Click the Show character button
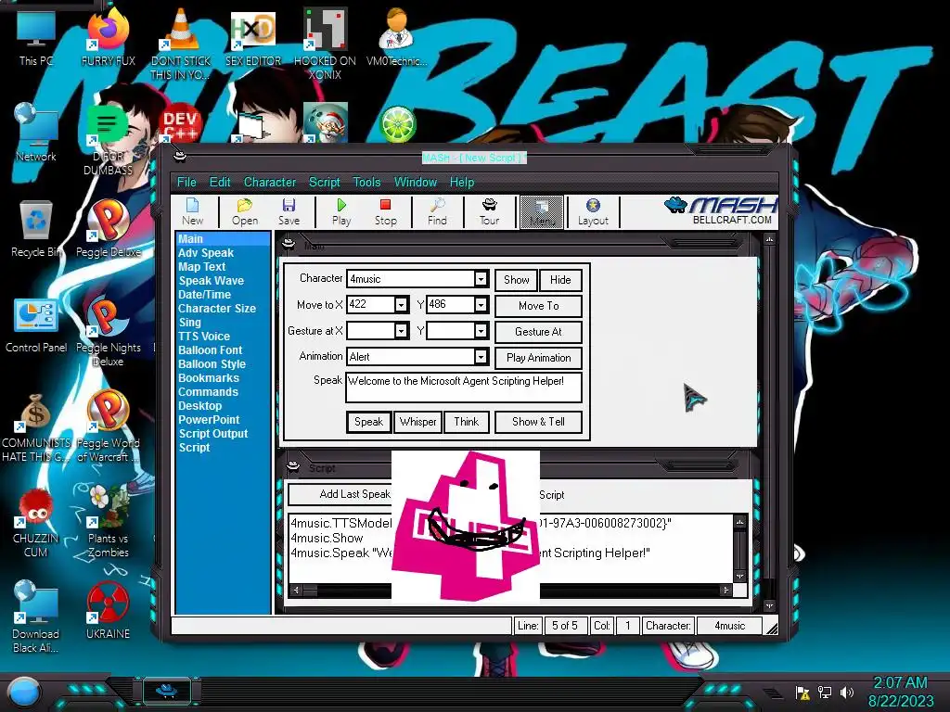This screenshot has width=950, height=712. point(516,280)
